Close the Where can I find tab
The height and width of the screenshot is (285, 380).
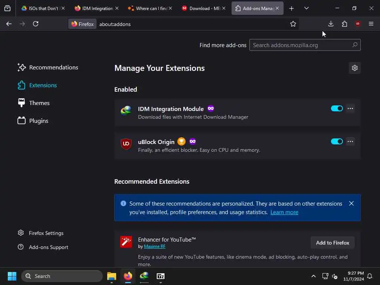pyautogui.click(x=170, y=8)
